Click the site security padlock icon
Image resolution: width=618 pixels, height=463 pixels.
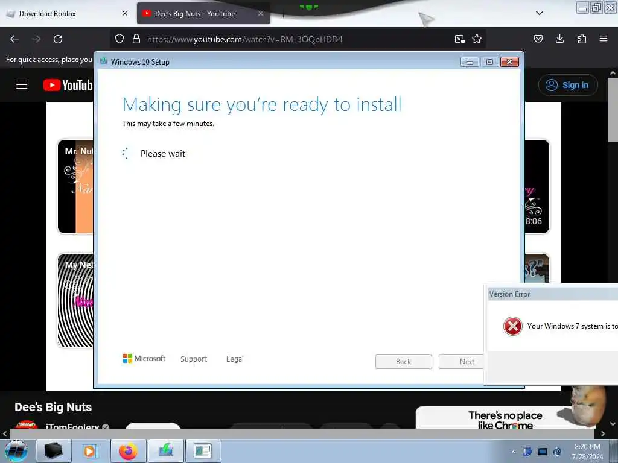(x=136, y=39)
